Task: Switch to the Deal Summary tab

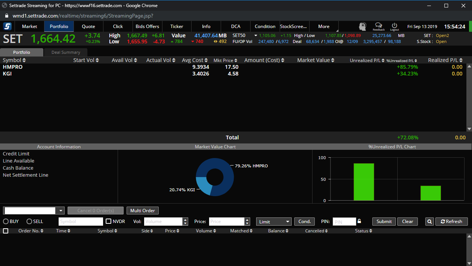Action: pos(66,52)
